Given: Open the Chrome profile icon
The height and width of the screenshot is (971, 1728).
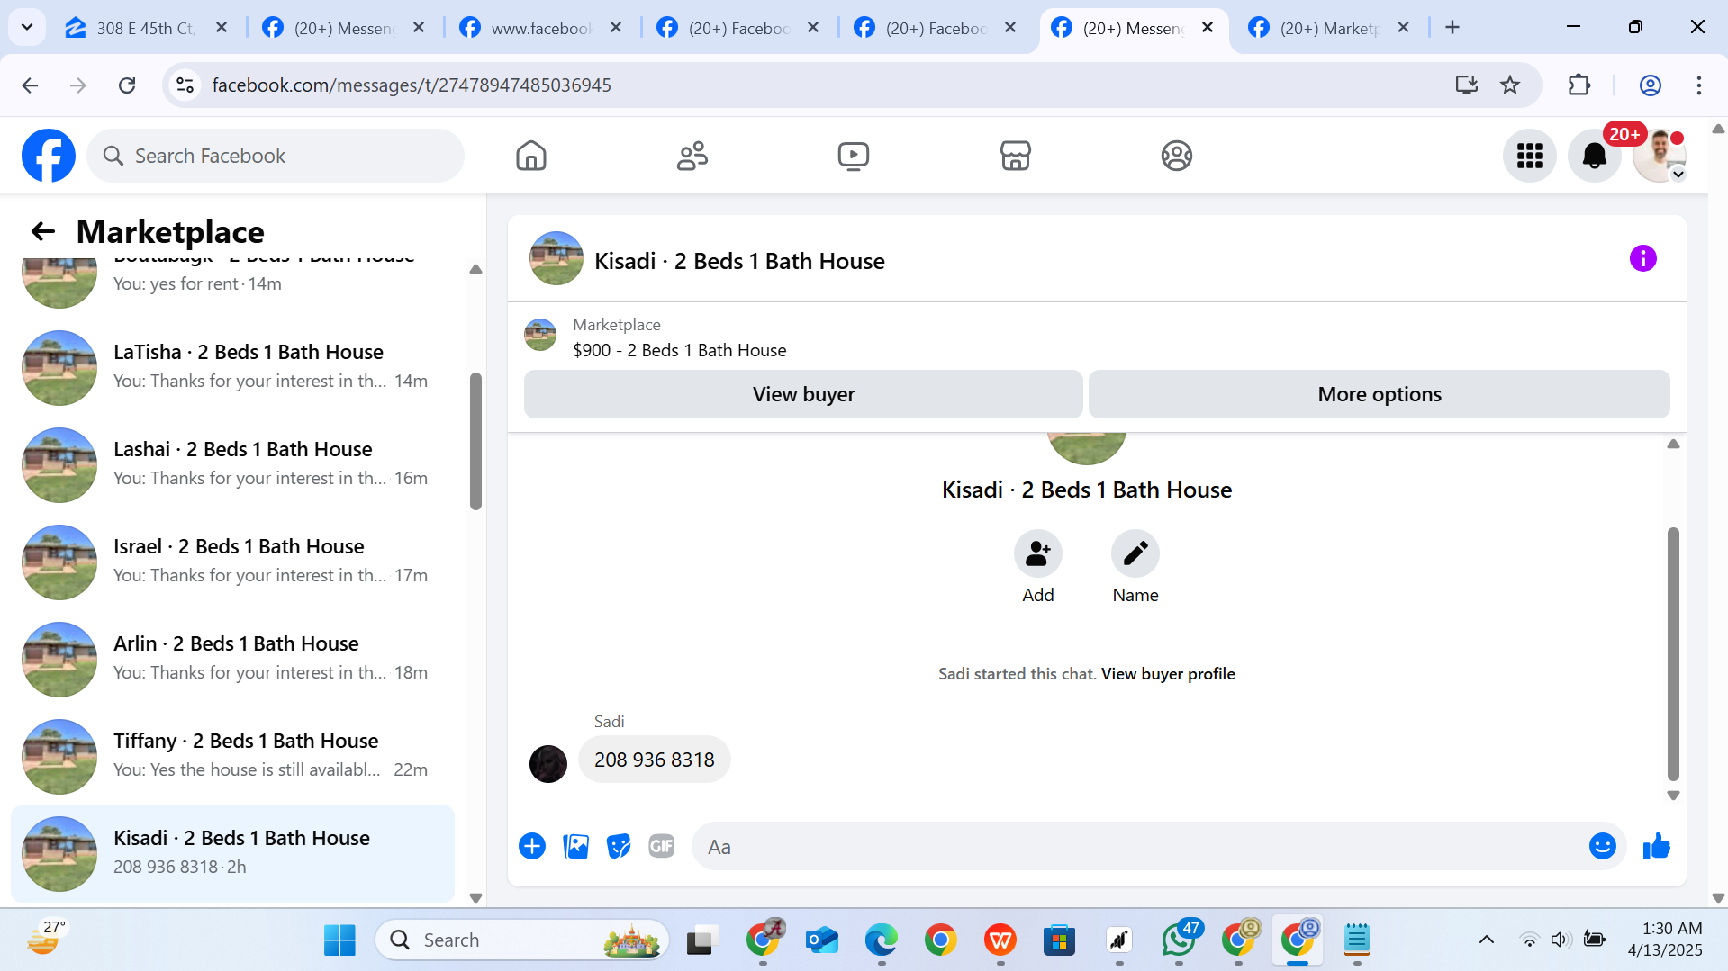Looking at the screenshot, I should coord(1650,85).
